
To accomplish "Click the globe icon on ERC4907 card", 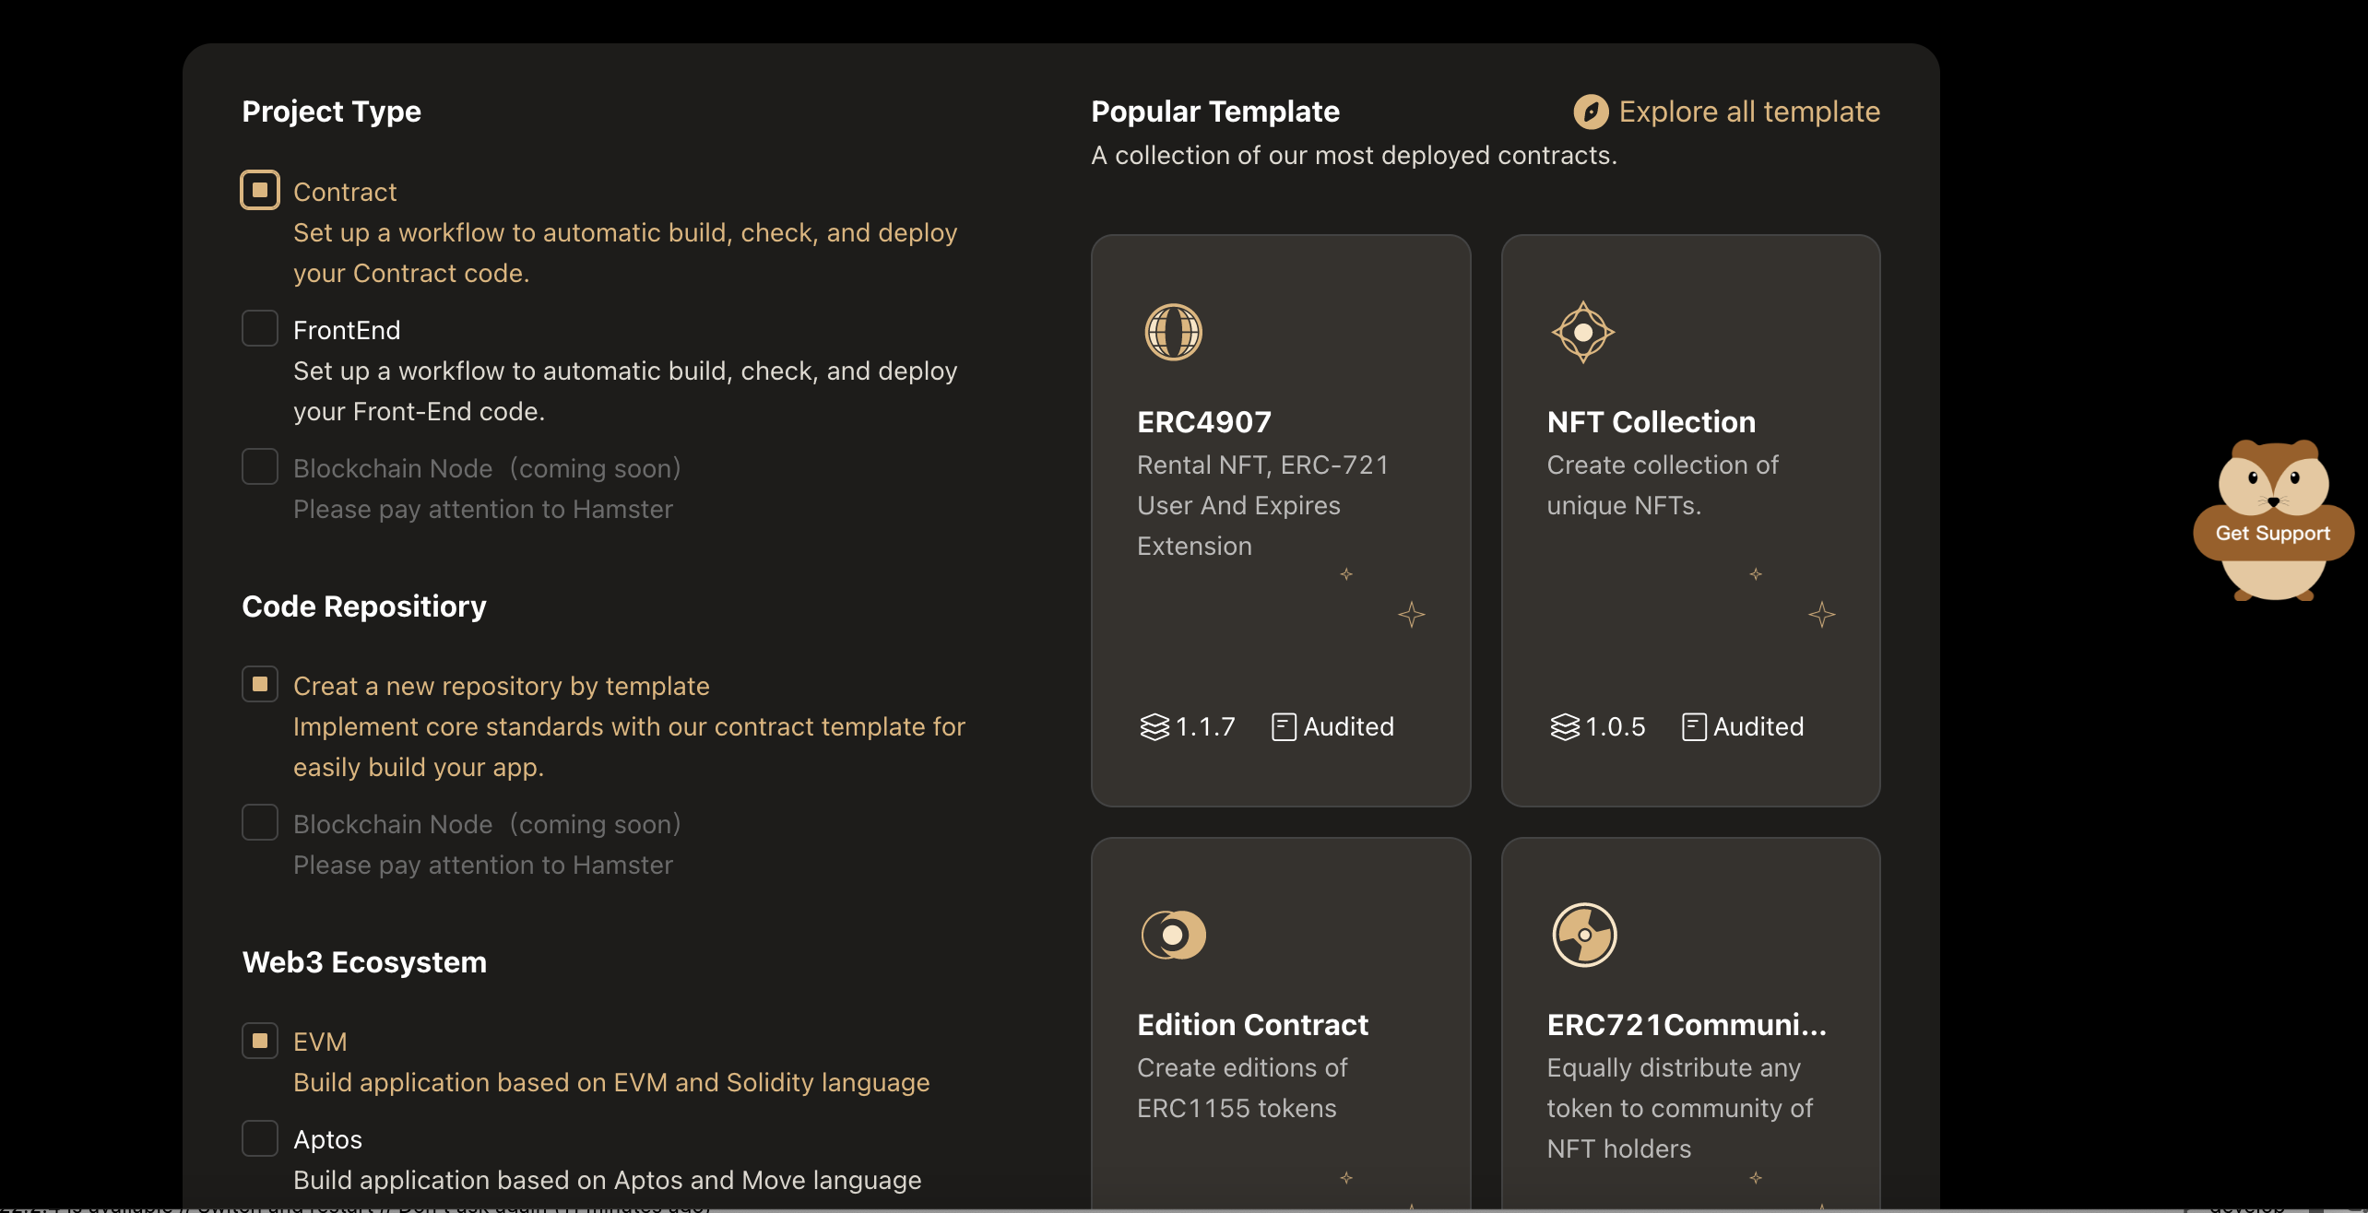I will pyautogui.click(x=1170, y=331).
